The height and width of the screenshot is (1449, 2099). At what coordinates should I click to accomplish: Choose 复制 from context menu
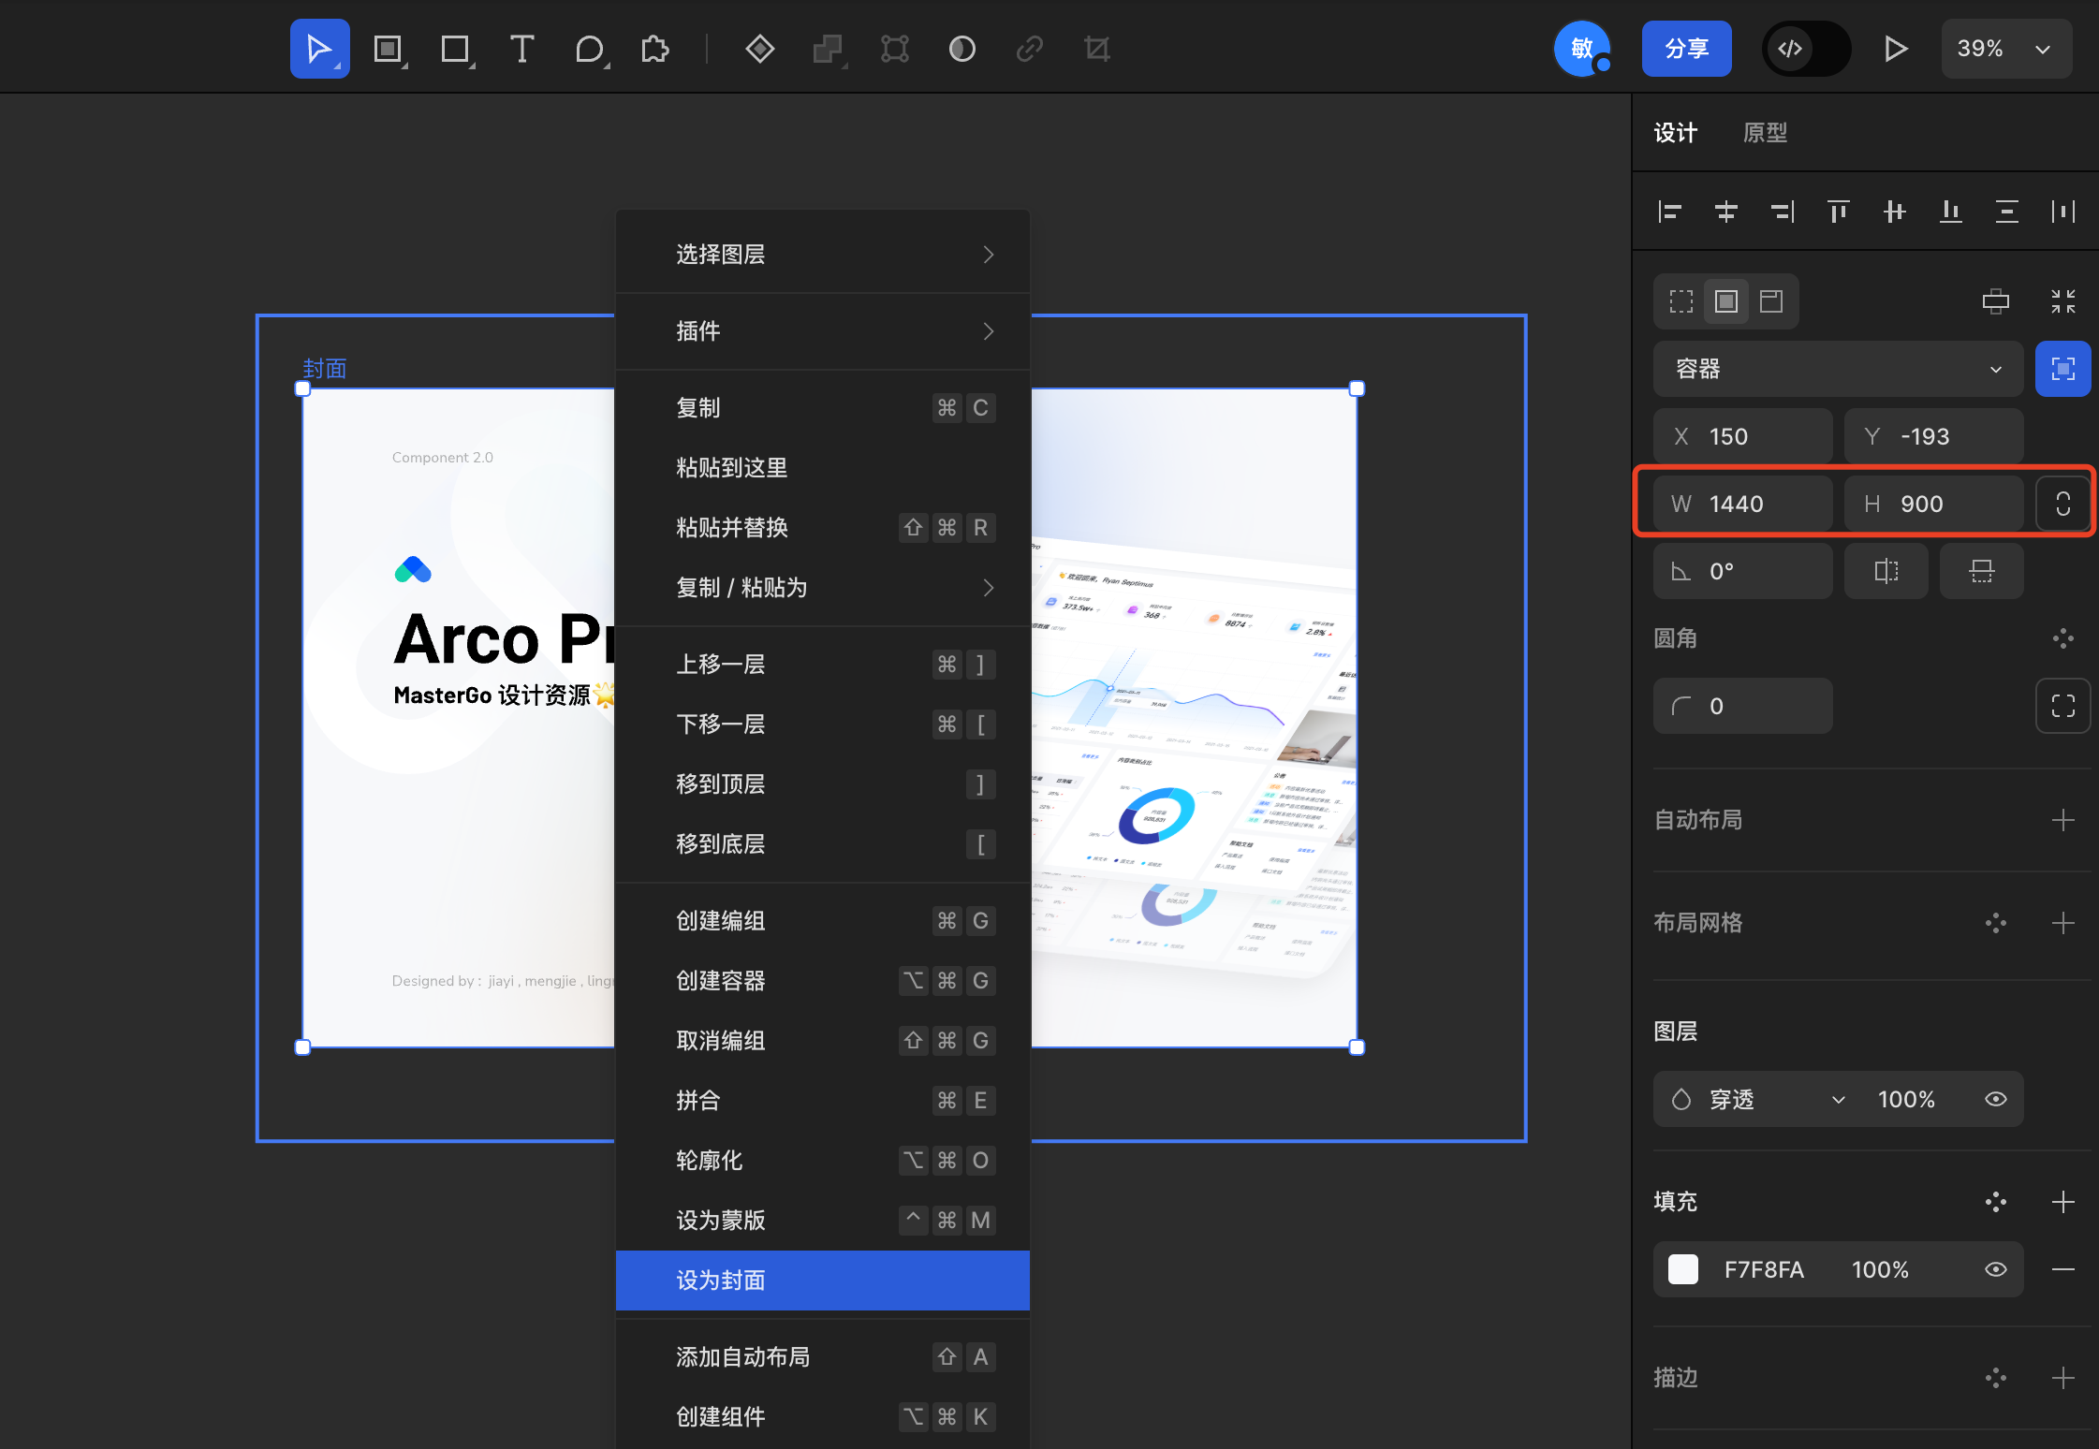pos(823,408)
